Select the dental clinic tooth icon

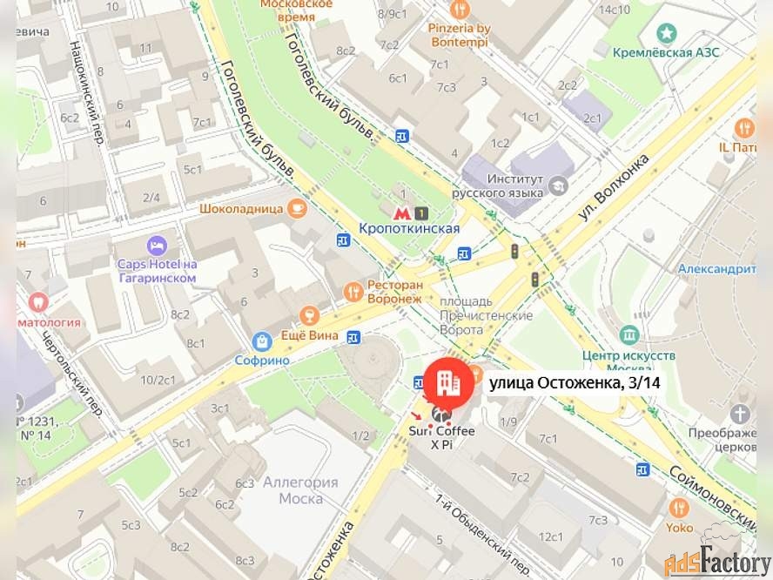[x=38, y=302]
